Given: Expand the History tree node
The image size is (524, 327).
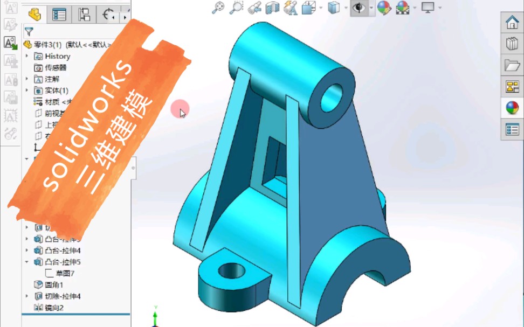Looking at the screenshot, I should (x=25, y=55).
